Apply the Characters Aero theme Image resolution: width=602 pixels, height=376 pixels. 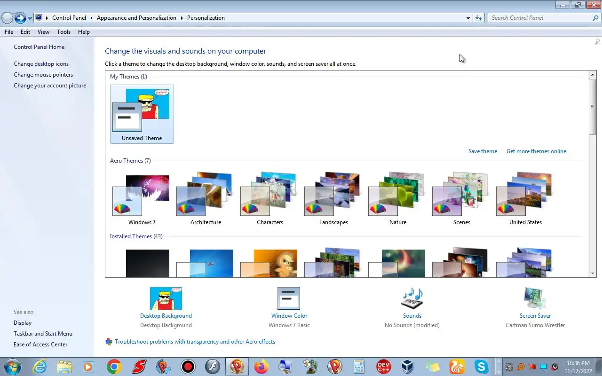pos(270,199)
